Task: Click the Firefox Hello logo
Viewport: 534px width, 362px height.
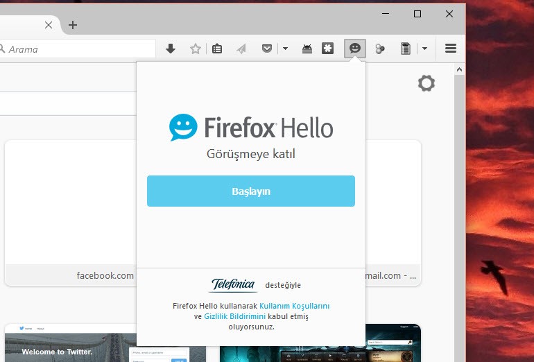Action: coord(251,128)
